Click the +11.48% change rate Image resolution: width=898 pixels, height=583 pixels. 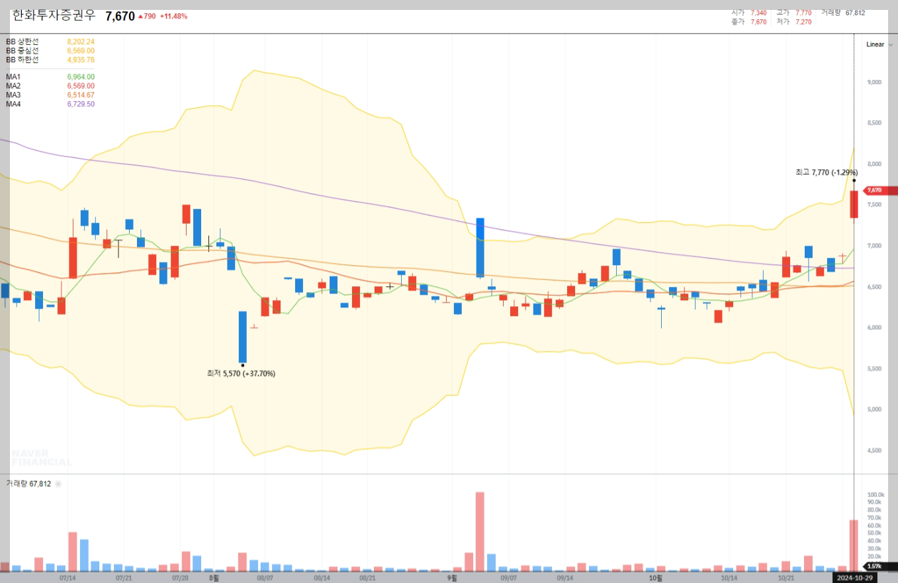(x=173, y=16)
